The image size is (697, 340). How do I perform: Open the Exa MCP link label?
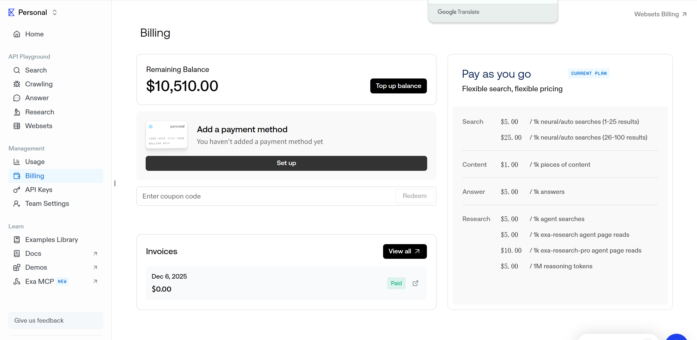tap(39, 282)
